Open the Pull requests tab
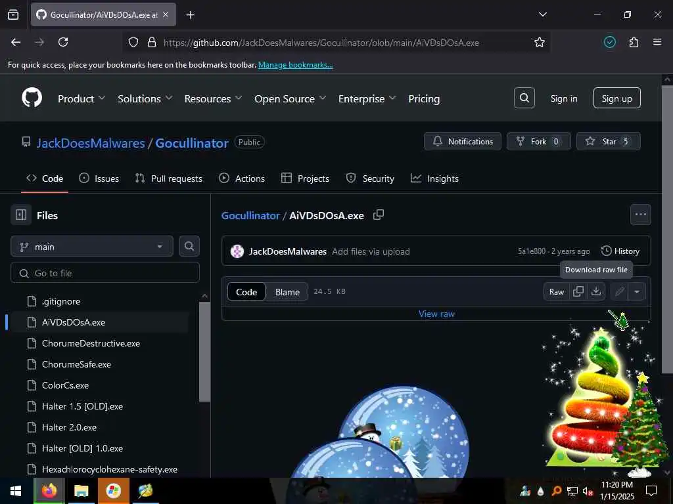Screen dimensions: 673x504 click(x=169, y=178)
